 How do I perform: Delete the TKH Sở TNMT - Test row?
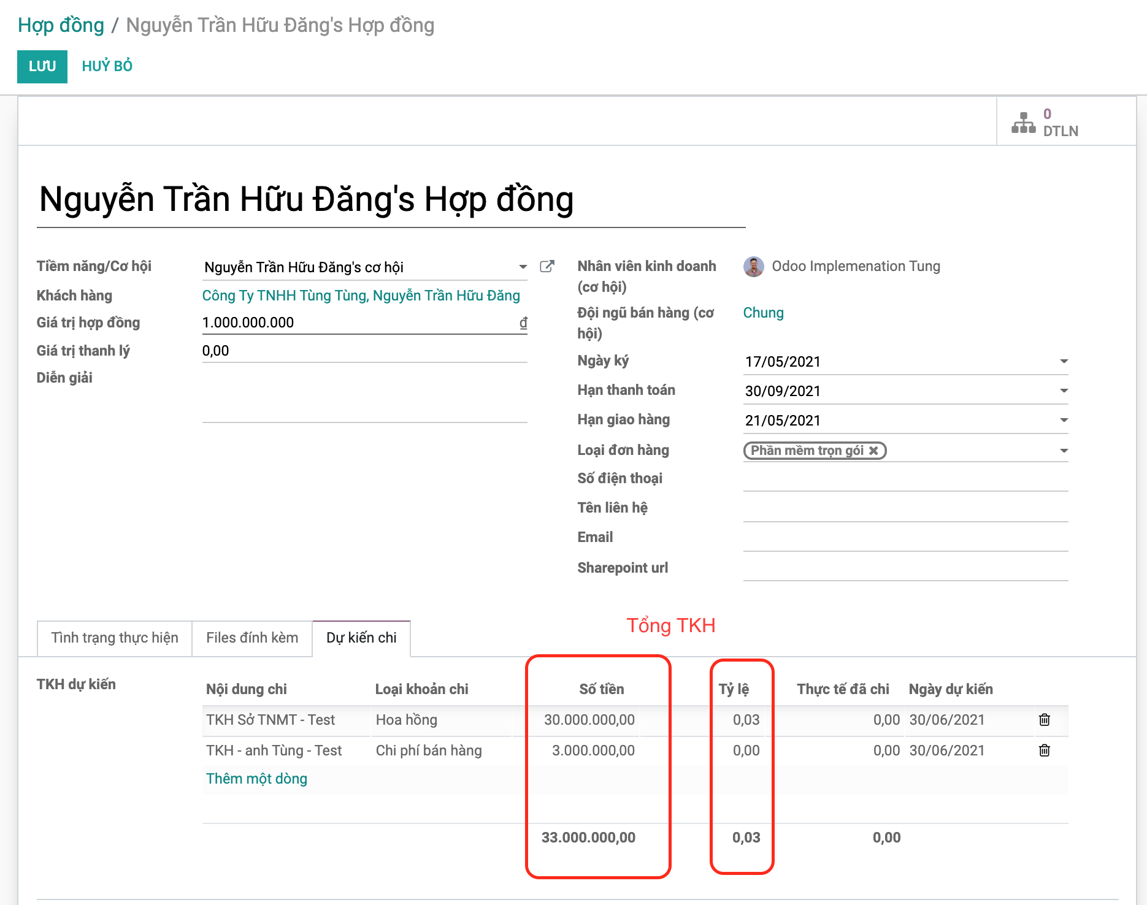tap(1044, 720)
